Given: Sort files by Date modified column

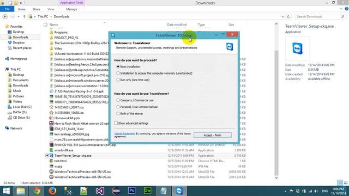Looking at the screenshot, I should click(177, 24).
